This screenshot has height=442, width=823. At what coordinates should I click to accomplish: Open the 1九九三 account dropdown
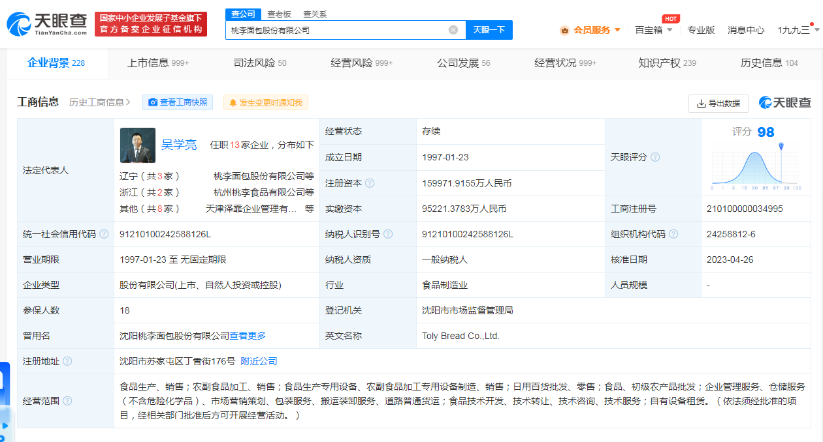point(799,30)
